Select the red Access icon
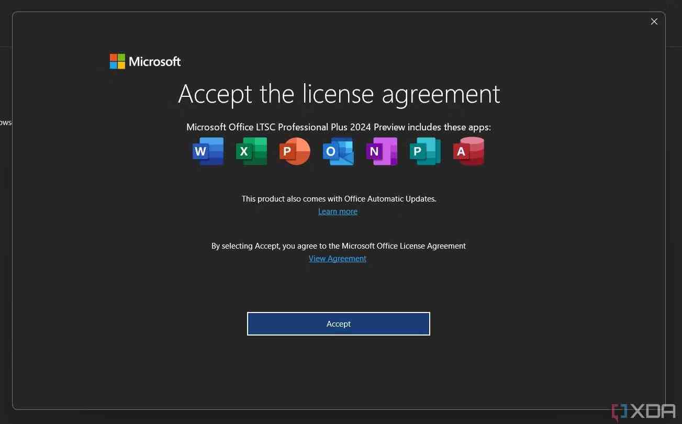Viewport: 682px width, 424px height. [x=468, y=151]
